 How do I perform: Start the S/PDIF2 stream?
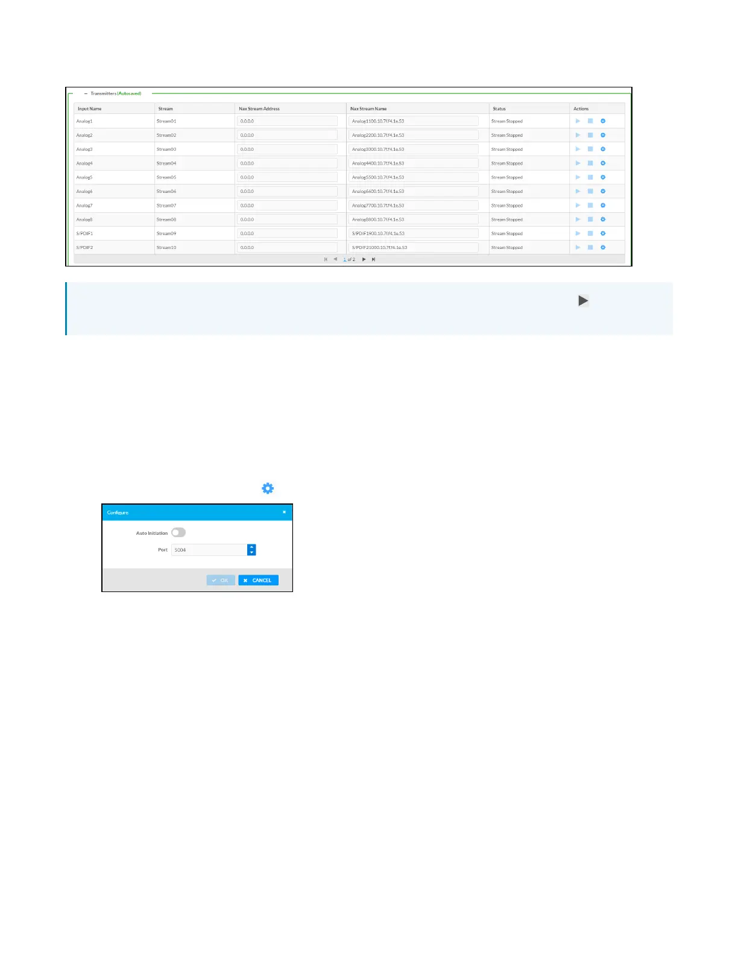(578, 247)
